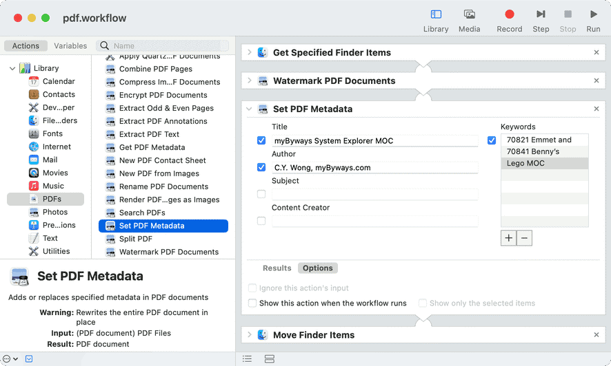
Task: Select the Calendar library category
Action: pos(52,81)
